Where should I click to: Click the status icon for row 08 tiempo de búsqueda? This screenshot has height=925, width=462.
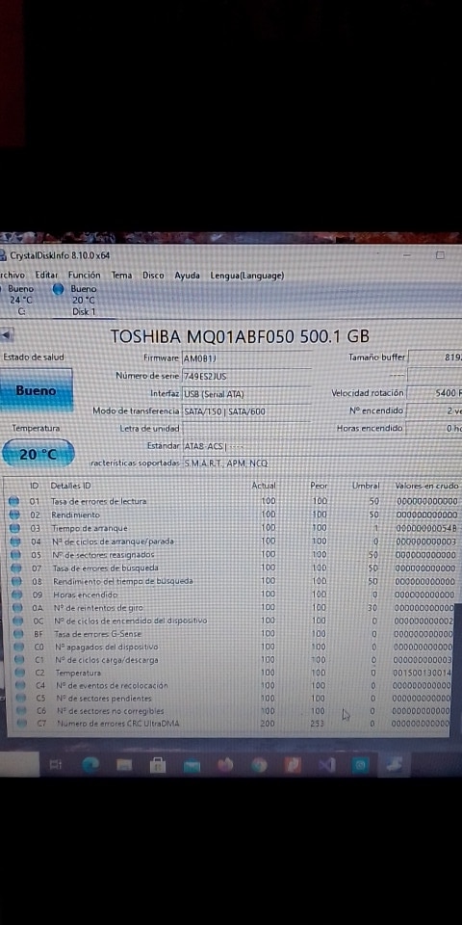pos(17,582)
